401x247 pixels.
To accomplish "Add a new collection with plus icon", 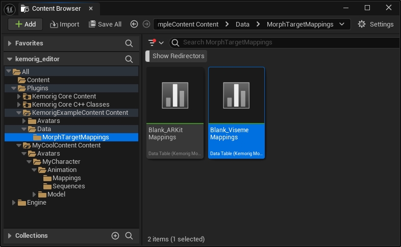I will coord(115,236).
